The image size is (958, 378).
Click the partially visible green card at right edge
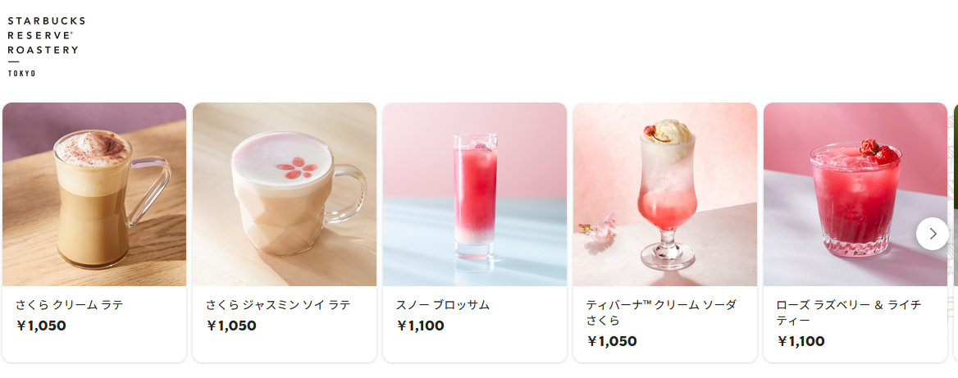pos(956,232)
